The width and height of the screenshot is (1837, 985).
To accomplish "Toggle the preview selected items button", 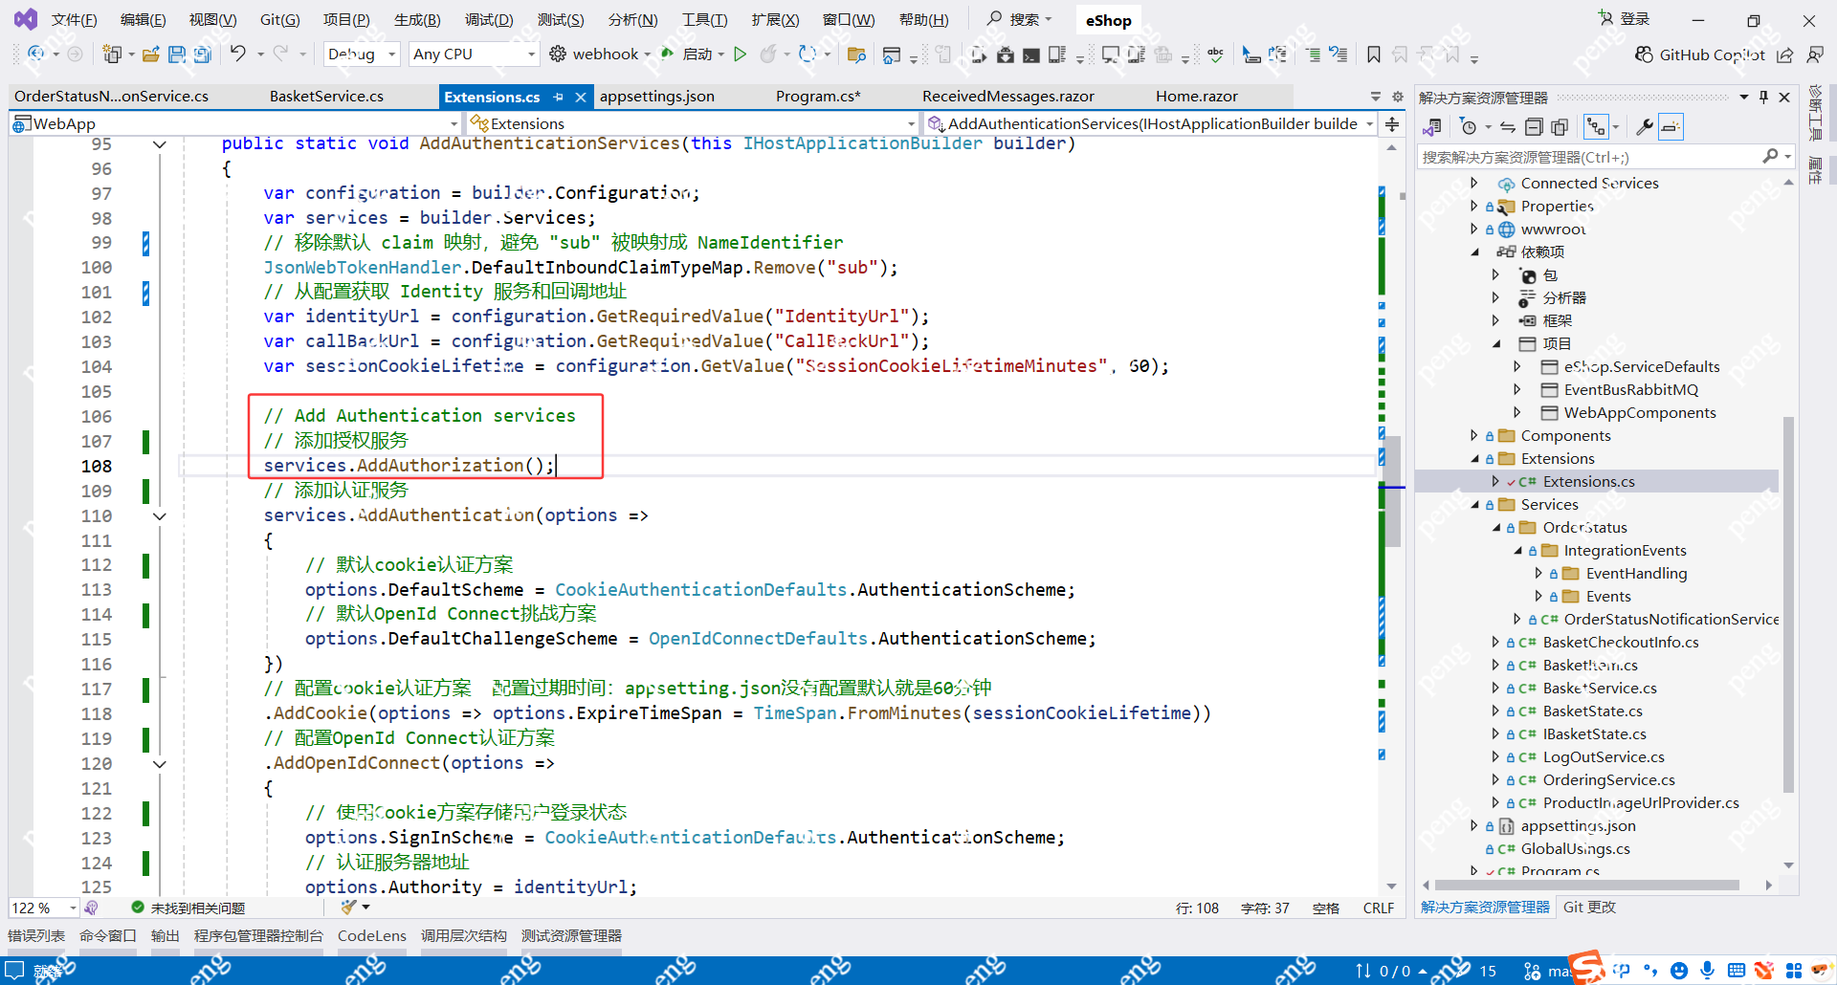I will (x=1671, y=127).
